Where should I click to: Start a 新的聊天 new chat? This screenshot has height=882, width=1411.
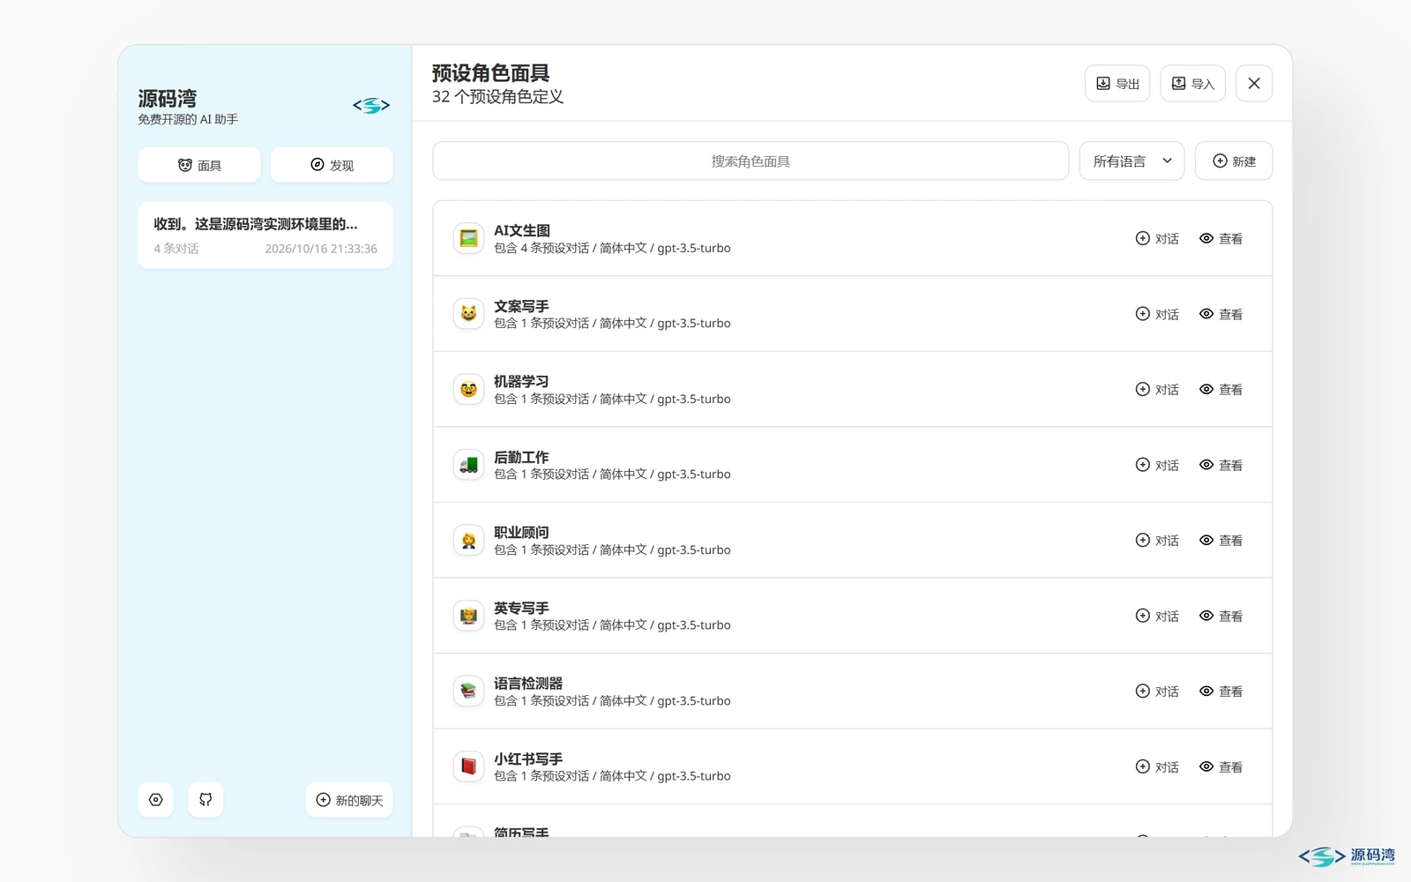tap(349, 800)
